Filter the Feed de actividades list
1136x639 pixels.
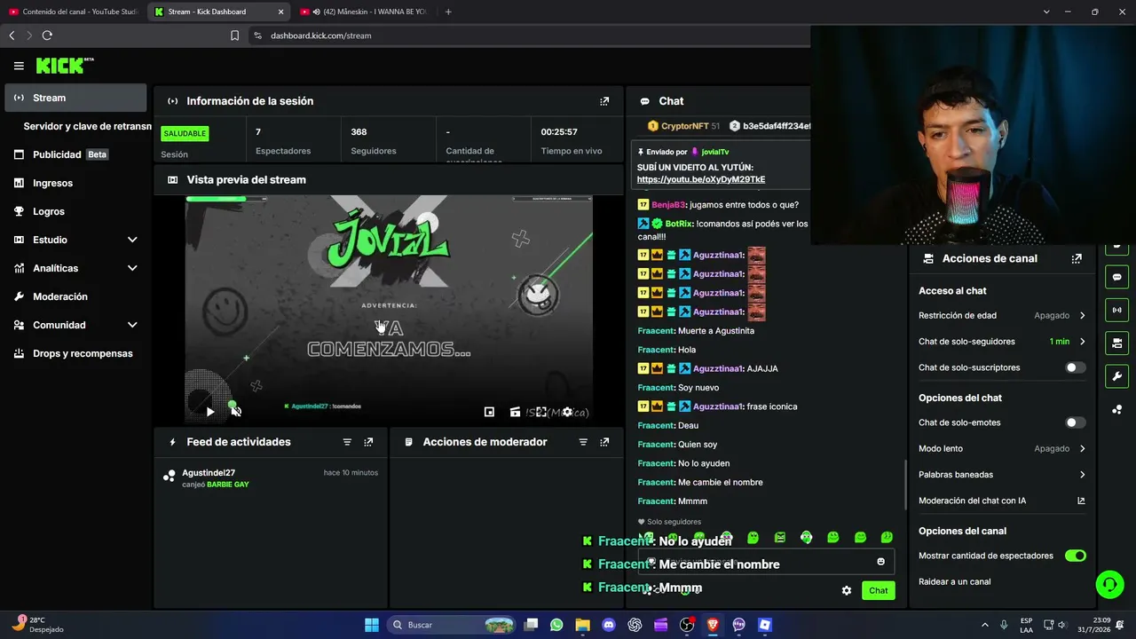point(347,442)
